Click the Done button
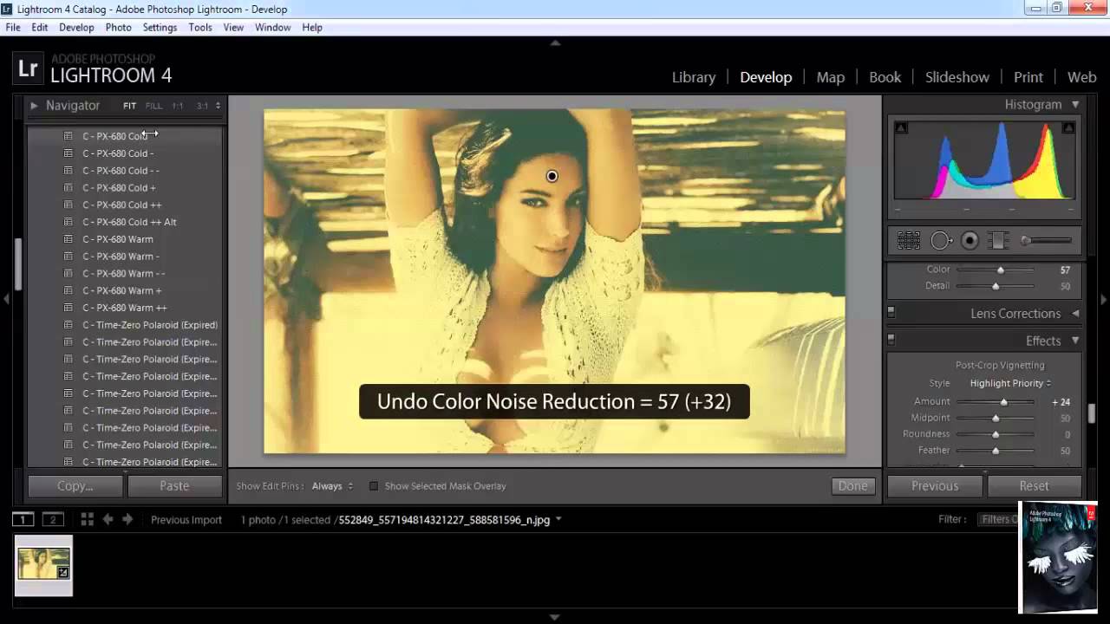The image size is (1110, 624). (852, 486)
